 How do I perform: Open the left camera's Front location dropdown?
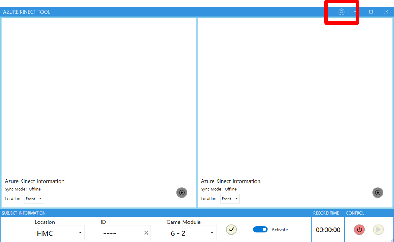(34, 199)
